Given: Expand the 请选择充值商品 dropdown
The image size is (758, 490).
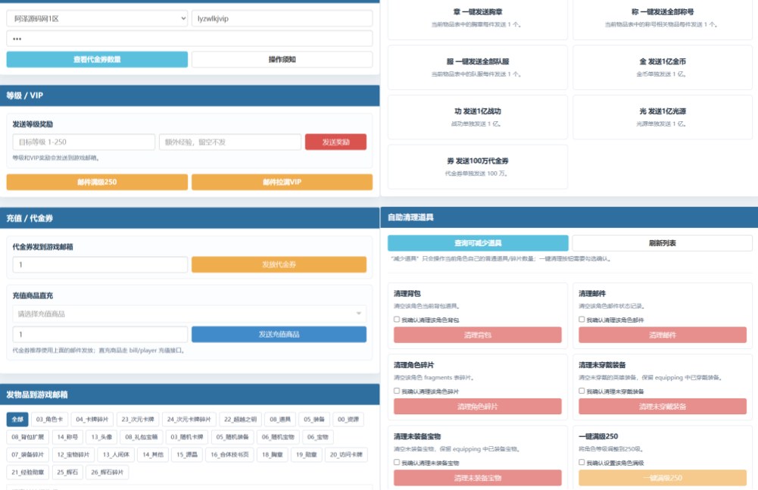Looking at the screenshot, I should (x=189, y=314).
